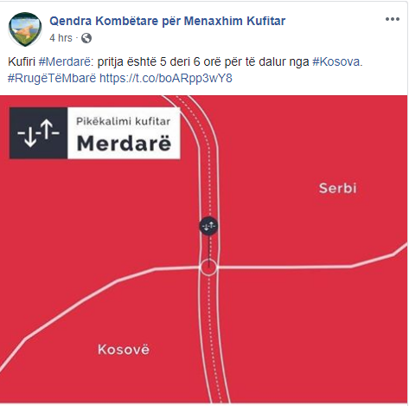The image size is (409, 406).
Task: Click the public globe privacy icon
Action: tap(86, 38)
